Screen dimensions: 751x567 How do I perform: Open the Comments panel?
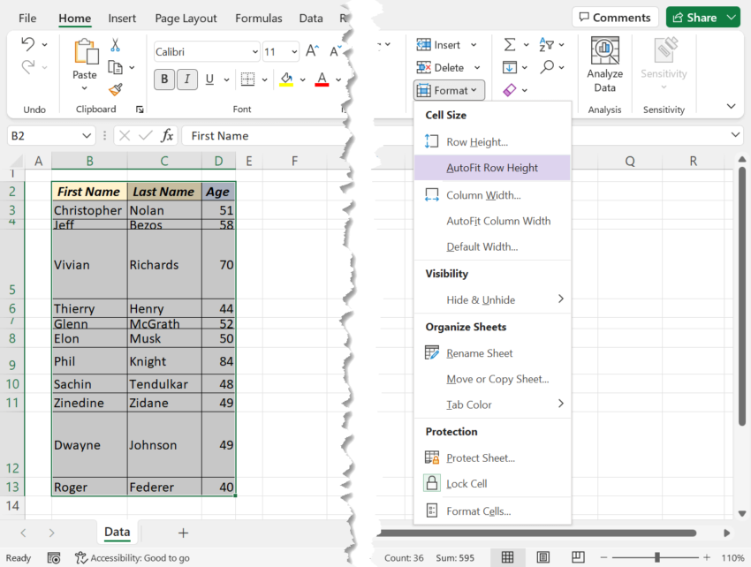(614, 17)
